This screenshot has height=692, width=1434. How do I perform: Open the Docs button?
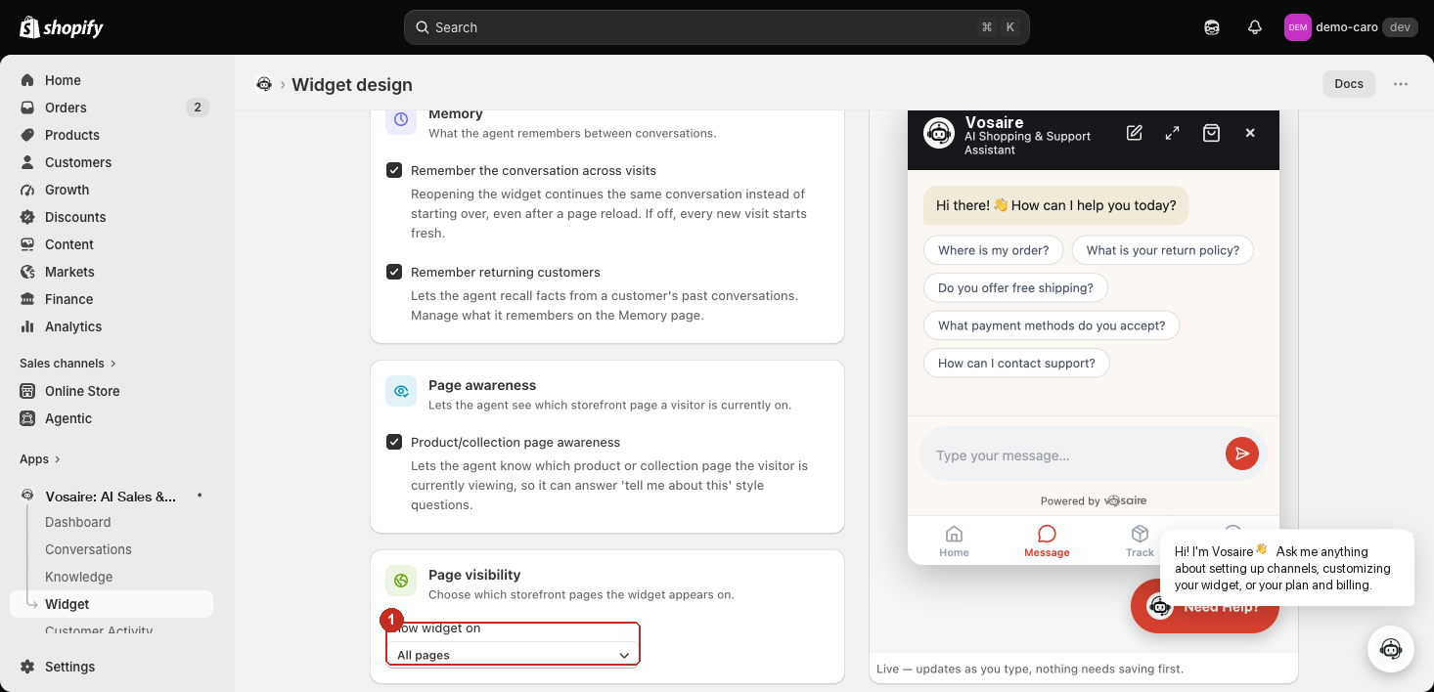click(x=1349, y=84)
